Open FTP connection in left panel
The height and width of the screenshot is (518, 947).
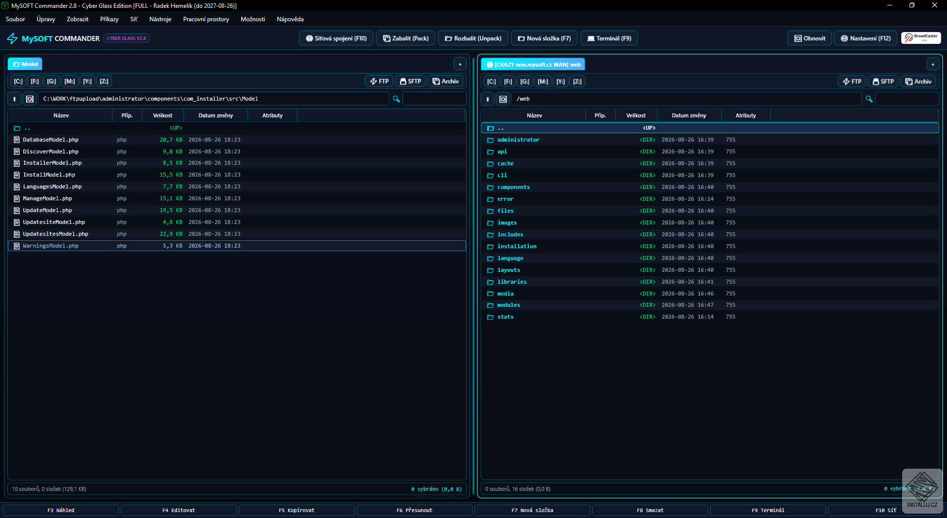click(x=379, y=81)
